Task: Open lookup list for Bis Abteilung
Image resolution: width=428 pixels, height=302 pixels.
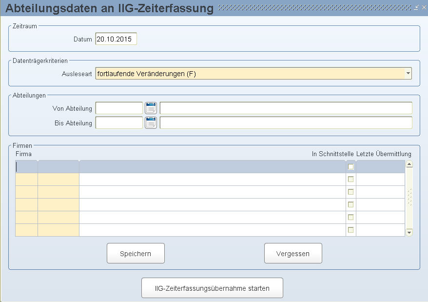Action: [151, 123]
